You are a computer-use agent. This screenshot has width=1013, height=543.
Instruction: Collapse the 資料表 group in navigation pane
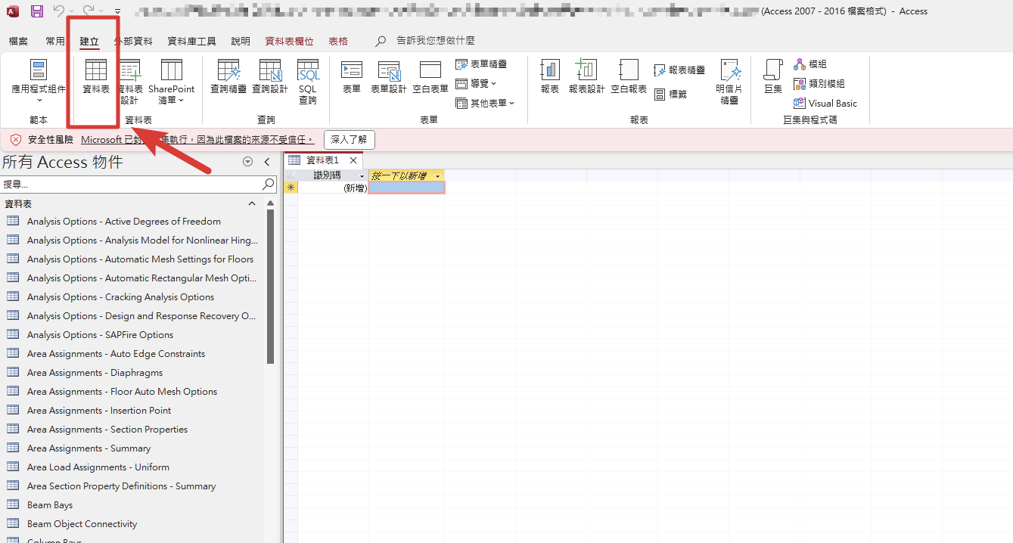pyautogui.click(x=252, y=204)
